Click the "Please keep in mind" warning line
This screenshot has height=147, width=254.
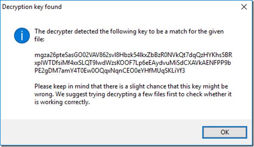click(x=131, y=86)
